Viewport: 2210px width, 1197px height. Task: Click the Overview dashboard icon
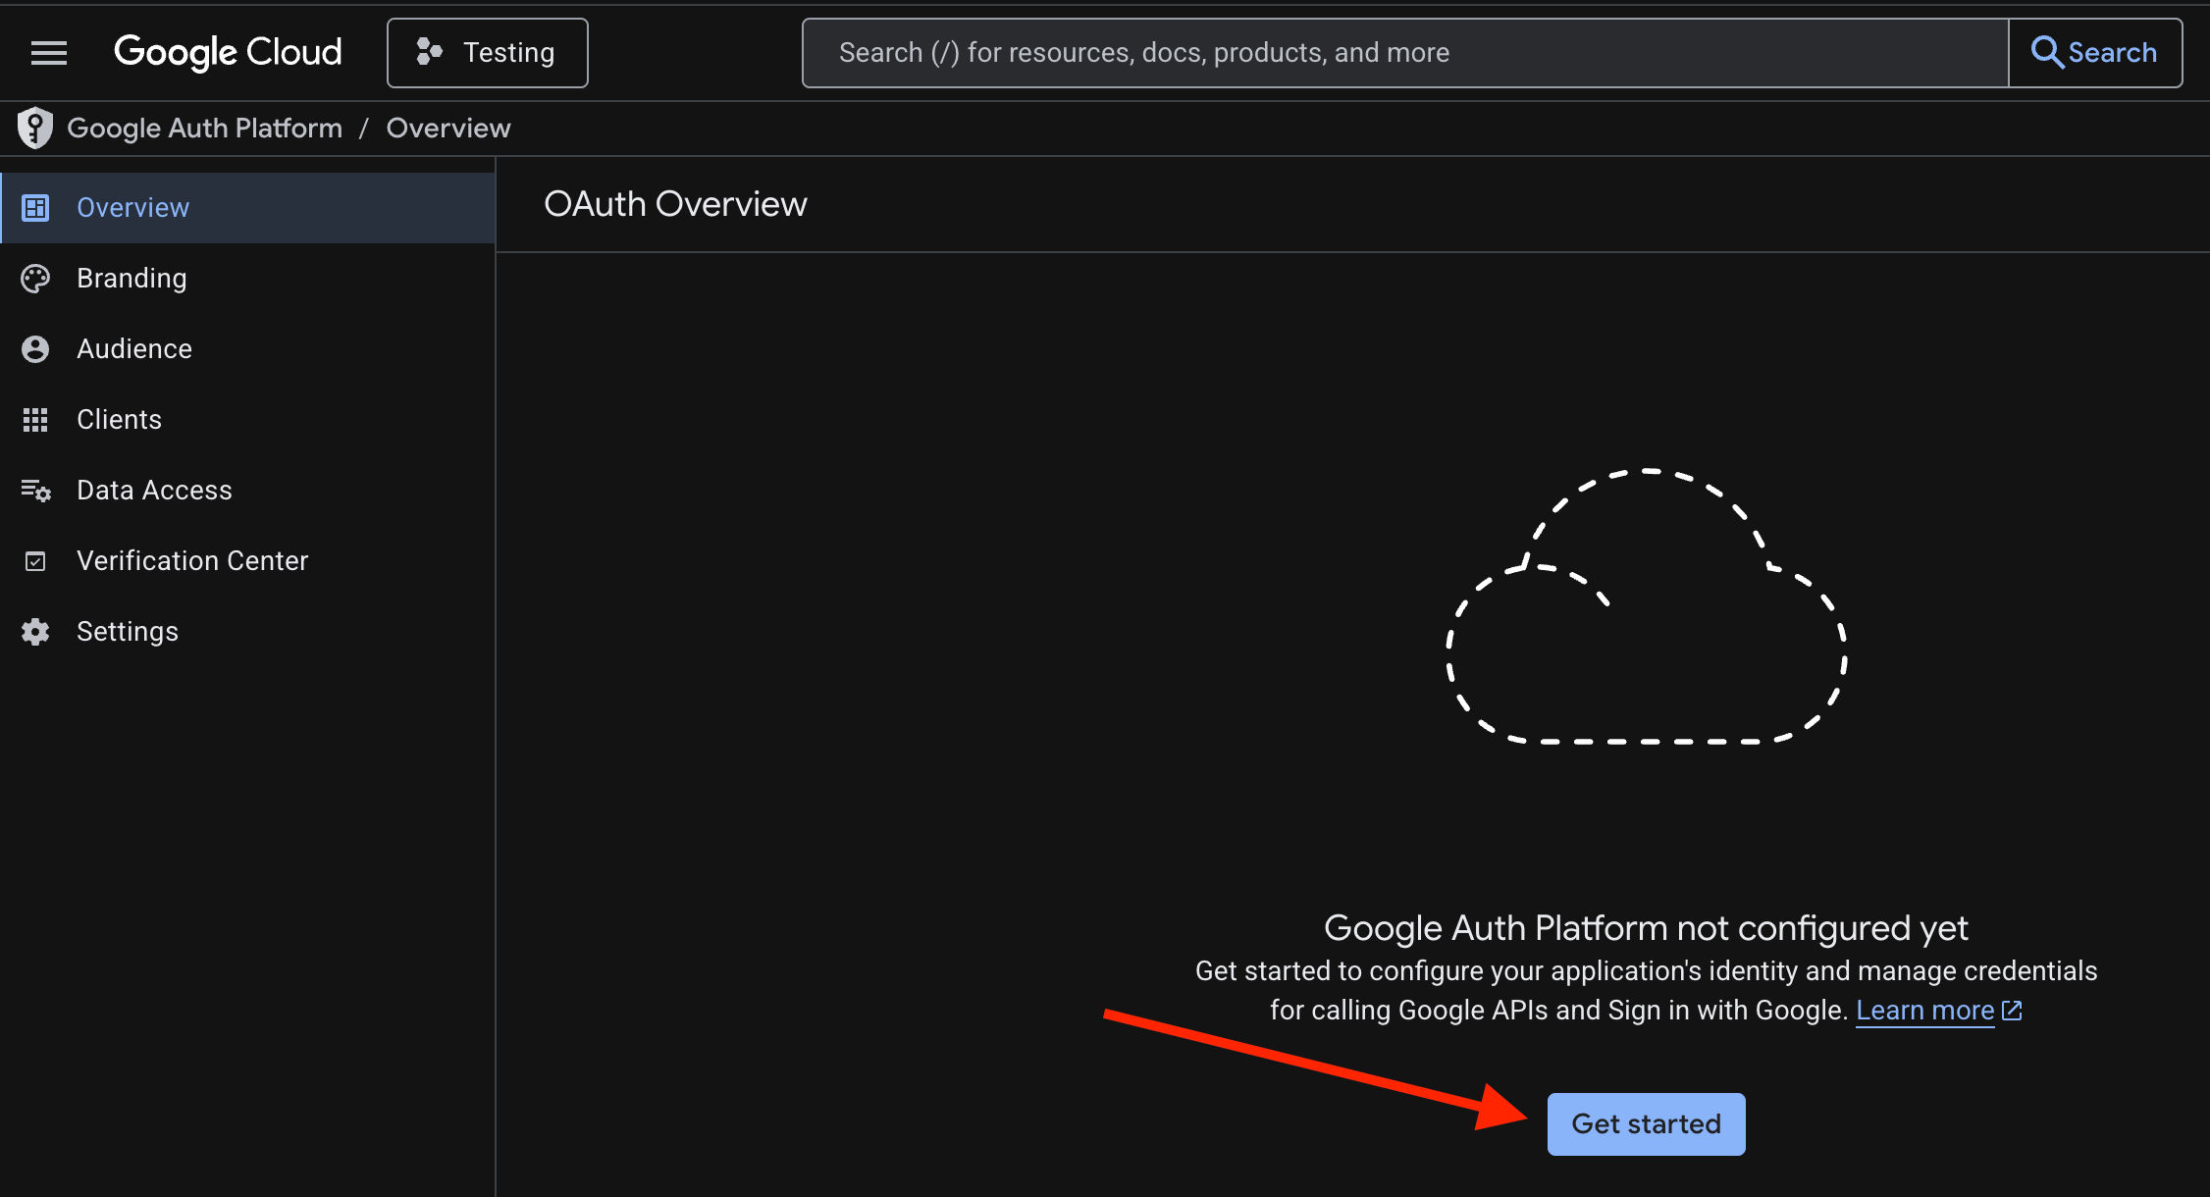(35, 208)
